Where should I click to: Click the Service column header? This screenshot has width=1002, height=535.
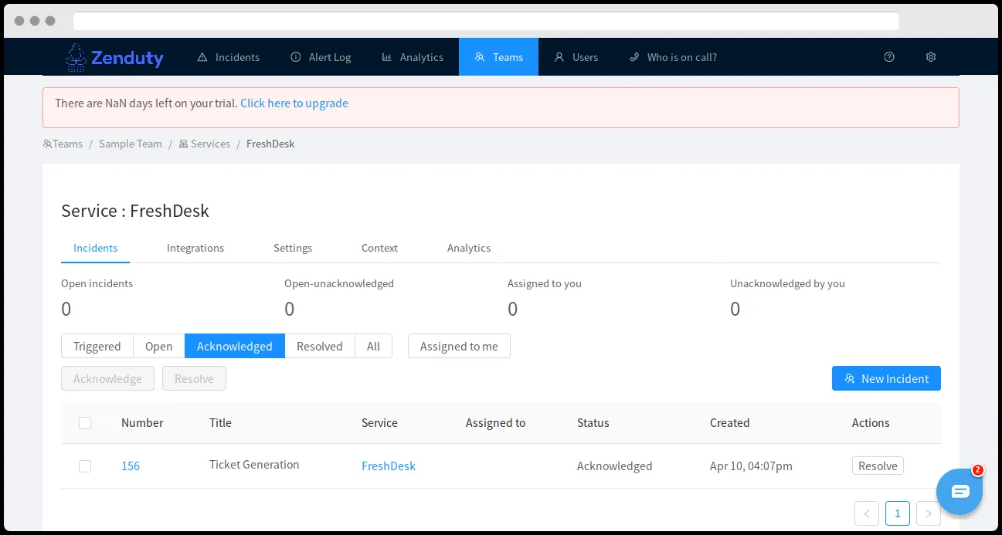click(379, 423)
